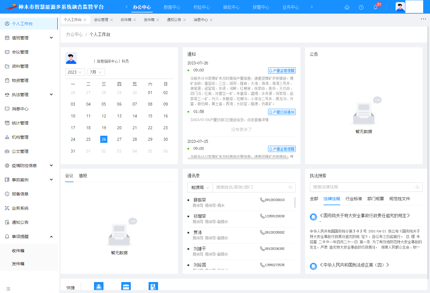Click 办公中心 breadcrumb link
Screen dimensions: 430x293
click(x=74, y=34)
